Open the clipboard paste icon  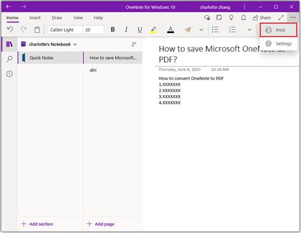pyautogui.click(x=37, y=30)
